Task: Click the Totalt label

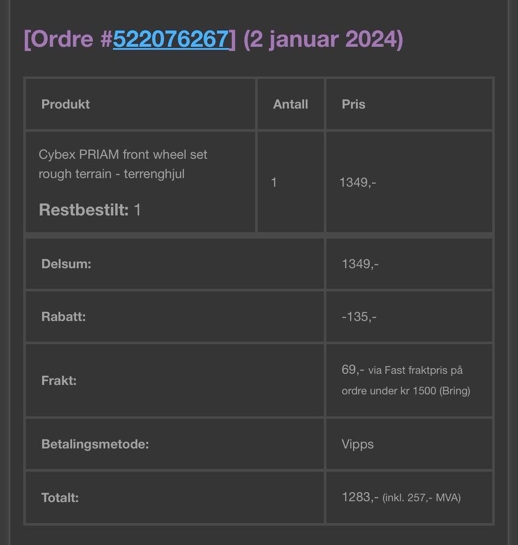Action: [60, 498]
